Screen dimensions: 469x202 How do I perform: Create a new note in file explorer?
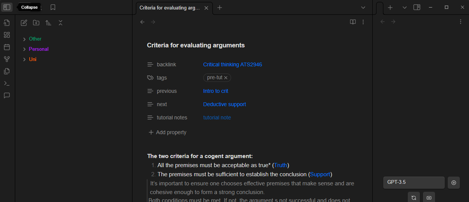(x=24, y=23)
